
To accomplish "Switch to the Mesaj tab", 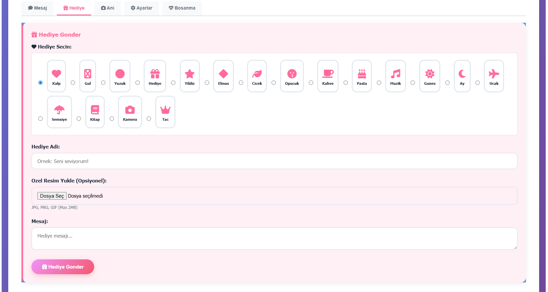I will click(x=38, y=8).
